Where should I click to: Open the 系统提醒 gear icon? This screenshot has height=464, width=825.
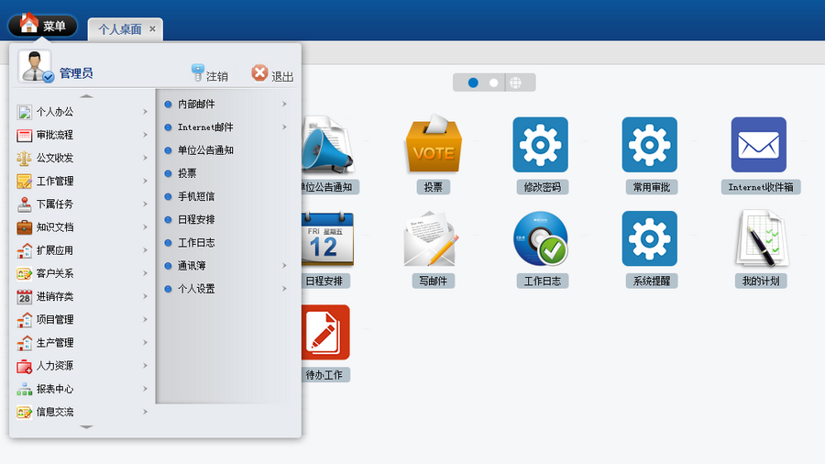pos(649,238)
